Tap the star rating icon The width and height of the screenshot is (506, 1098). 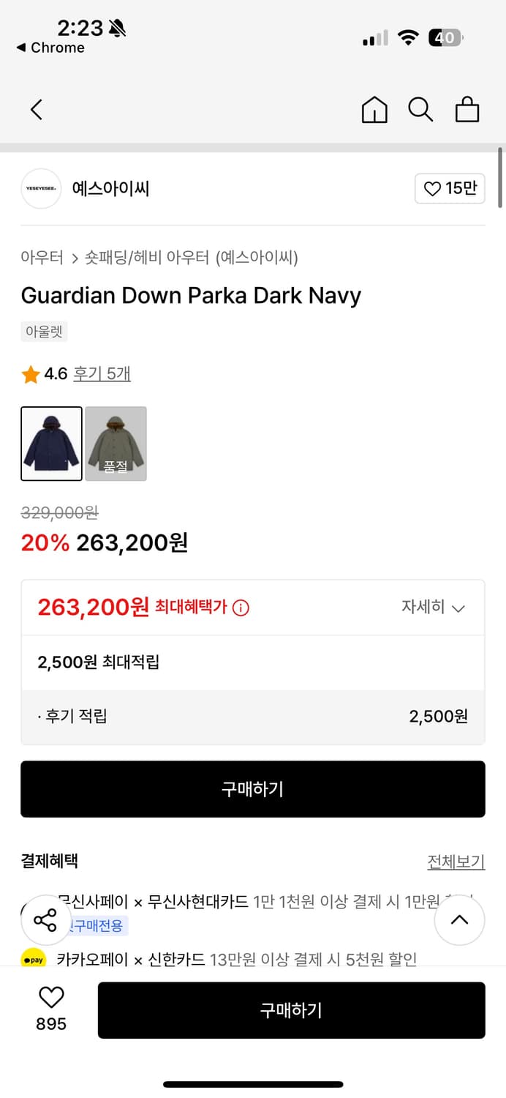pyautogui.click(x=29, y=373)
